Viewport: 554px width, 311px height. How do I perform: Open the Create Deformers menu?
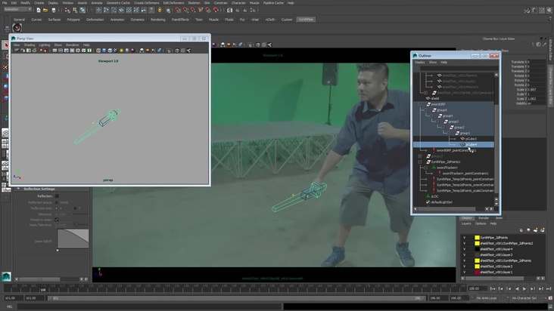coord(146,3)
